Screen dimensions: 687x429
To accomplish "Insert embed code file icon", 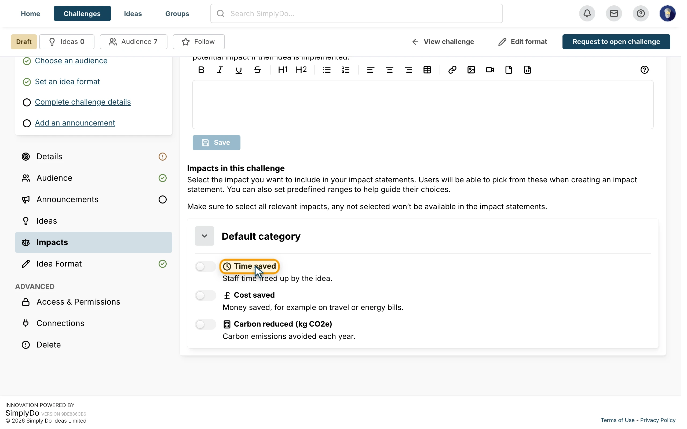I will point(527,70).
